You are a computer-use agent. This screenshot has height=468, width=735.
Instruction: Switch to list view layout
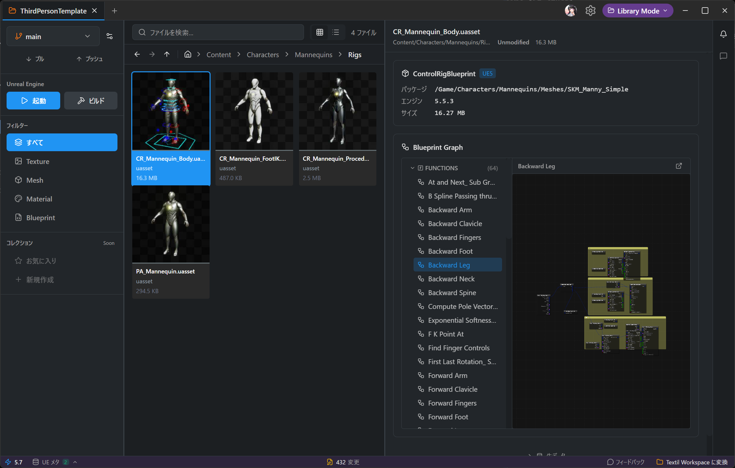click(336, 32)
